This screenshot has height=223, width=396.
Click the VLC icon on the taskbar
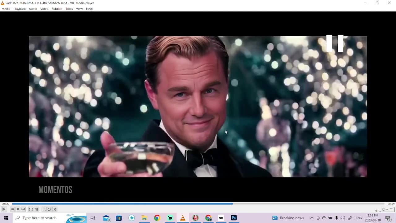(183, 218)
